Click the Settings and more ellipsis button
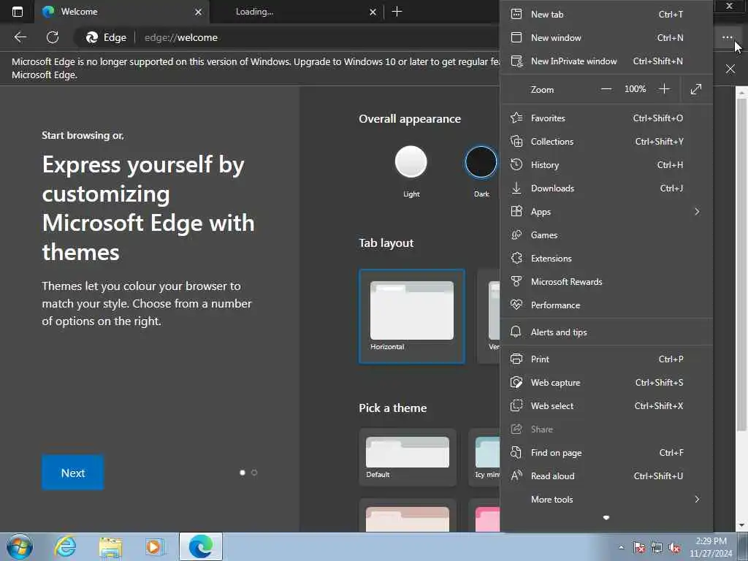This screenshot has width=748, height=561. click(x=727, y=37)
